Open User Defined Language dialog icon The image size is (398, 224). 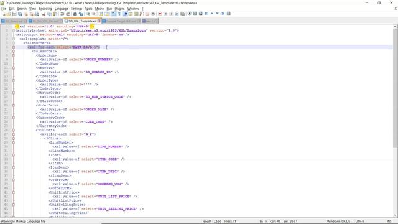[x=131, y=14]
